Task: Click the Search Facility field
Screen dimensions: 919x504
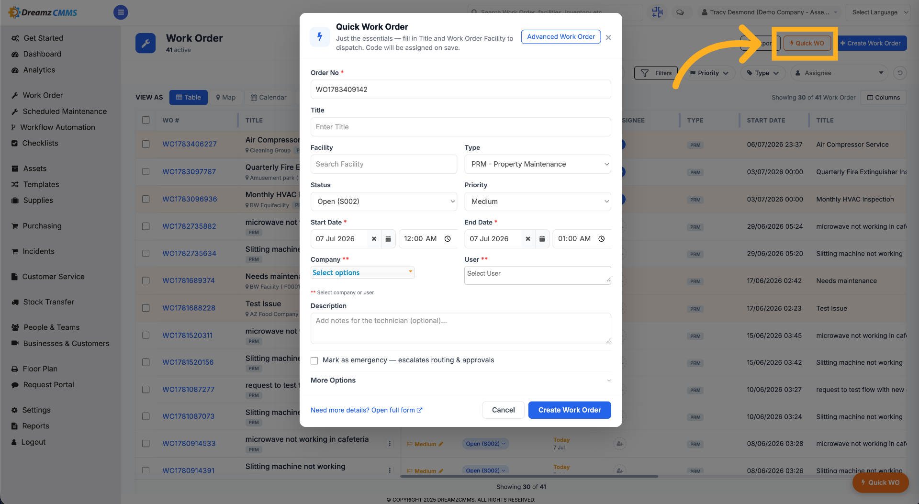Action: click(384, 164)
